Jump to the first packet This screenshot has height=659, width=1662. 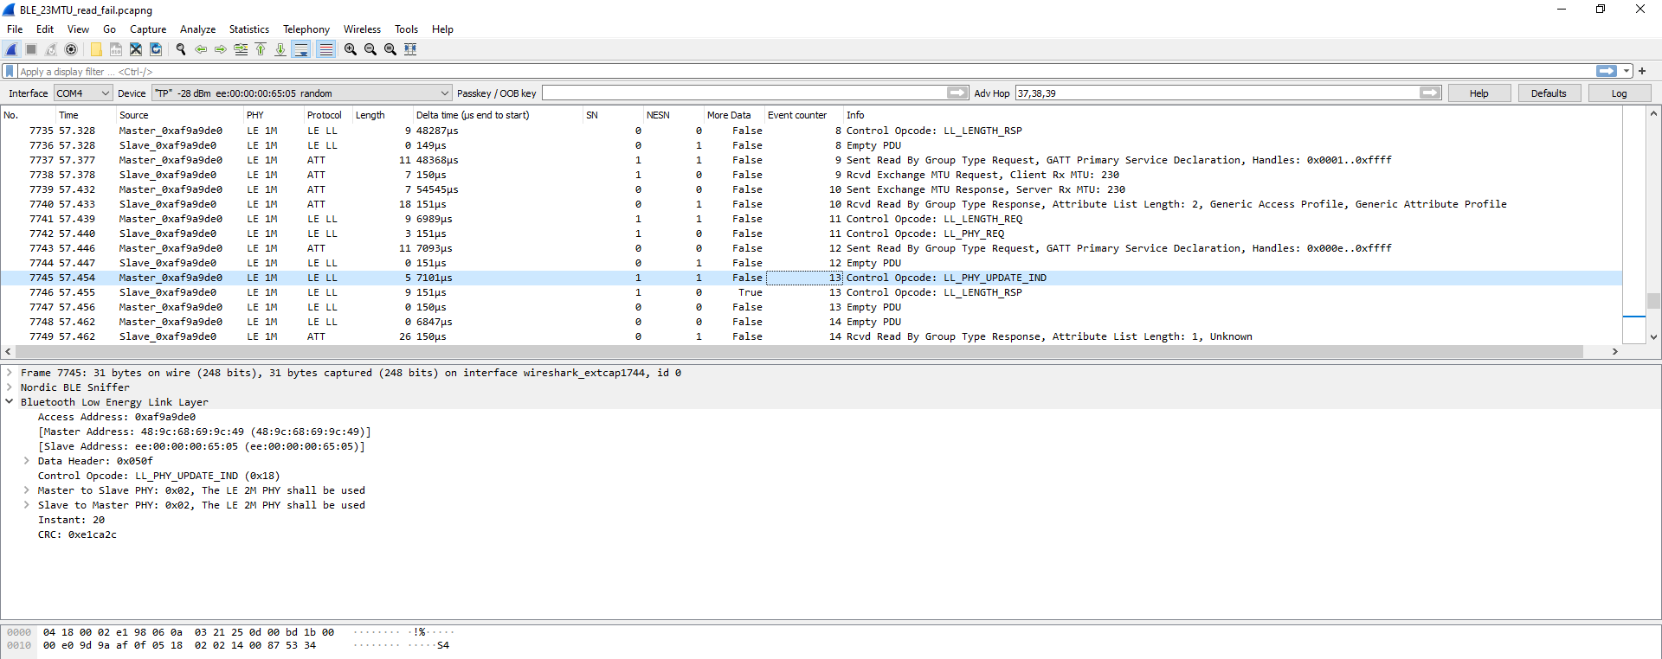pyautogui.click(x=261, y=49)
